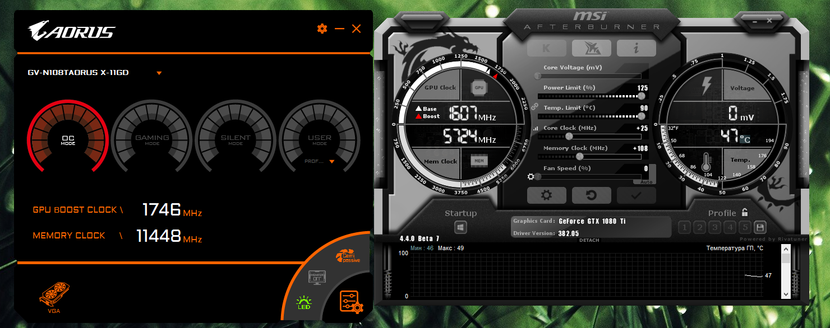Click the Мин : 46 graph statistic
This screenshot has height=328, width=830.
422,248
